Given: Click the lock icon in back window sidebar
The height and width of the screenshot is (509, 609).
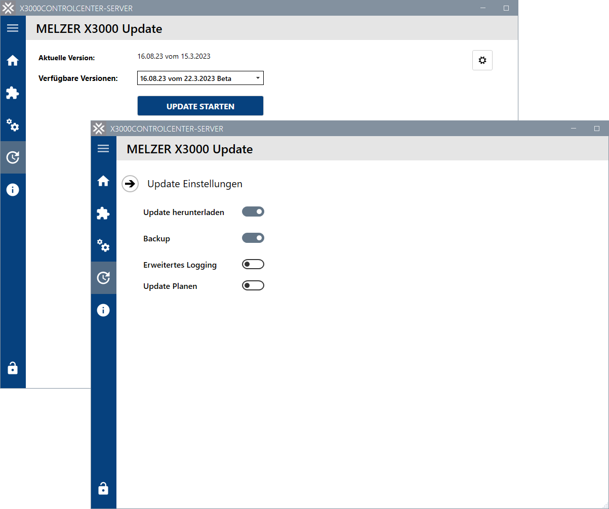Looking at the screenshot, I should [x=13, y=368].
